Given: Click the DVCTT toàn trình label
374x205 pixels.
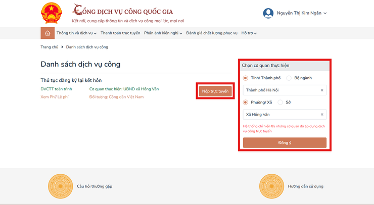Looking at the screenshot, I should pyautogui.click(x=56, y=89).
